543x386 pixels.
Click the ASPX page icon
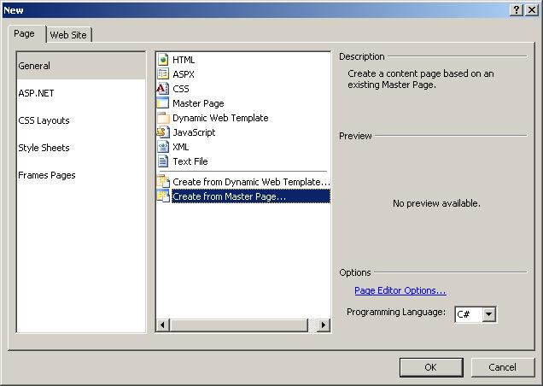(x=163, y=74)
